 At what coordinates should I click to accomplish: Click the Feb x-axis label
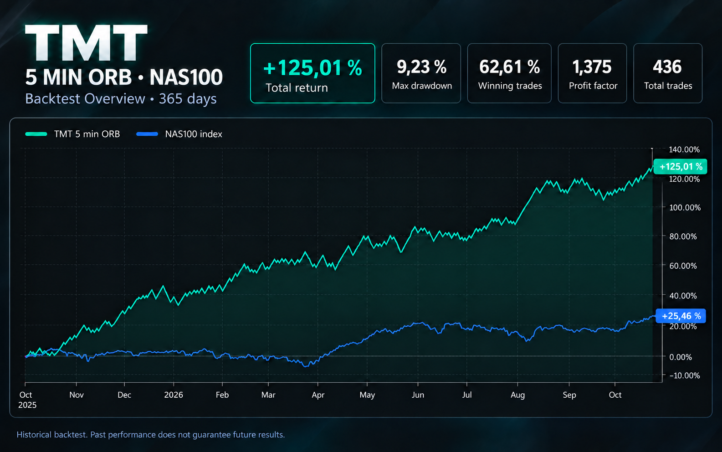(222, 395)
